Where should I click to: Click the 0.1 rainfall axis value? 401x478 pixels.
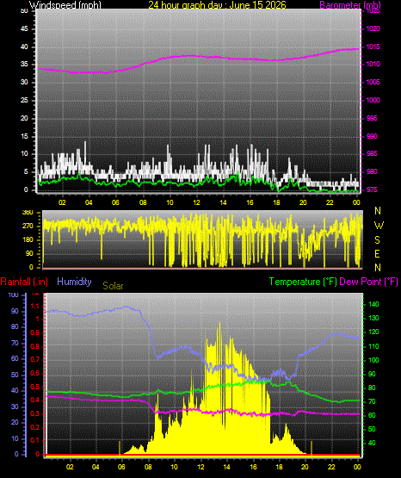pos(35,440)
